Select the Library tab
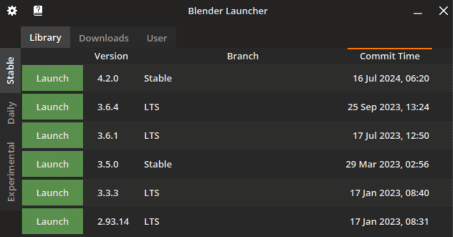Viewport: 453px width, 237px height. (x=45, y=37)
